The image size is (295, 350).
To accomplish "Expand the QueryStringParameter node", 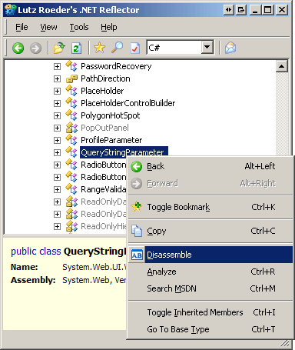I will point(57,152).
